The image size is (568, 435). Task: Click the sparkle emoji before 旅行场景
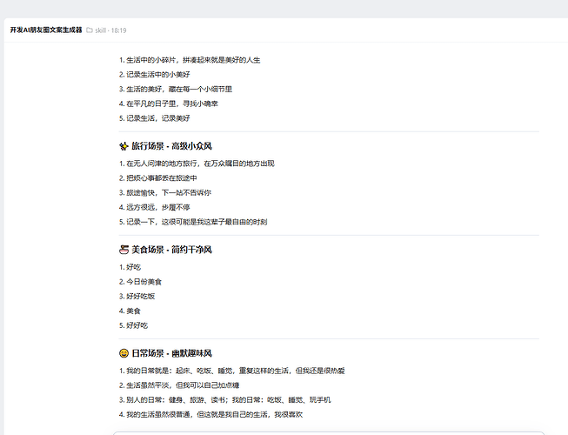[124, 146]
